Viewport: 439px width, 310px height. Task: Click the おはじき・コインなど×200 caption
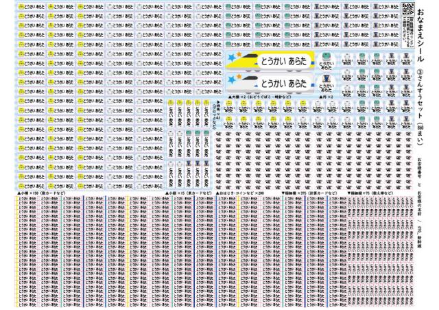pos(239,193)
